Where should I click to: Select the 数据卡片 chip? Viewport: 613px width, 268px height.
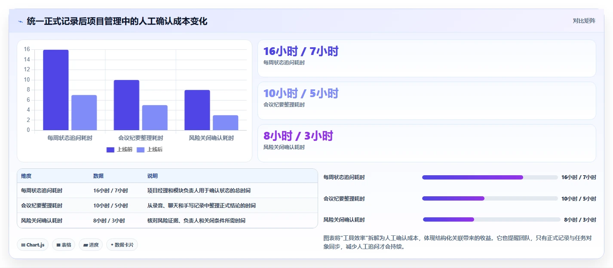pyautogui.click(x=122, y=245)
